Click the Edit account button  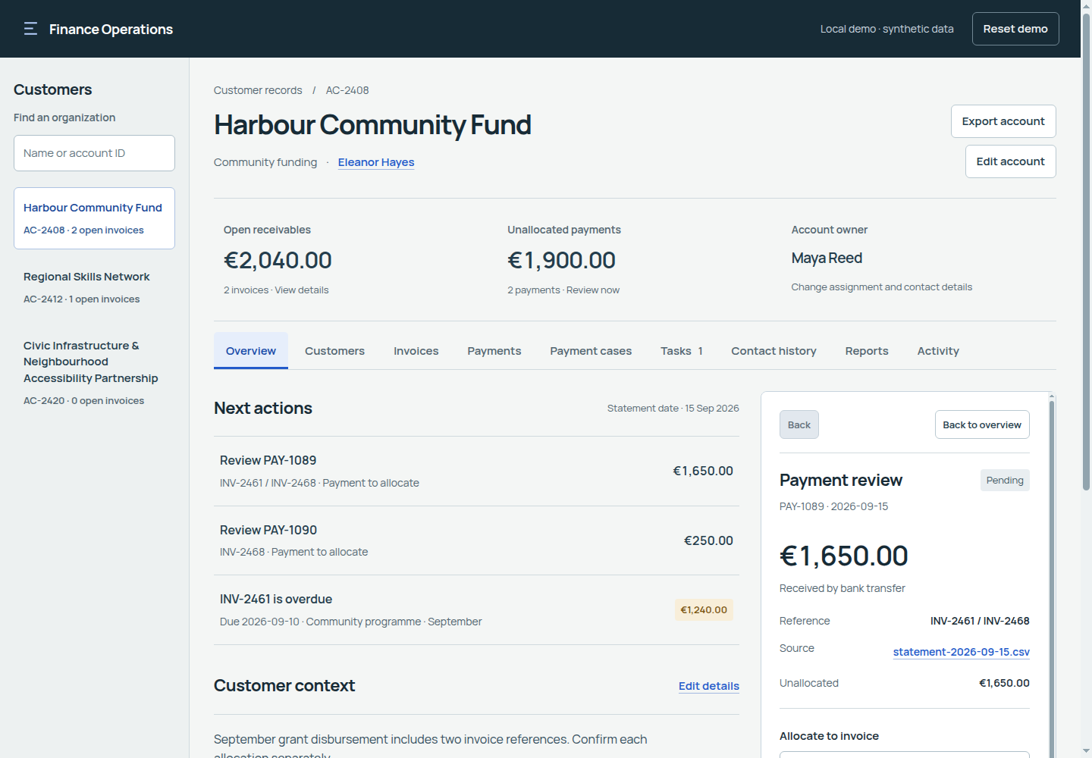1010,161
